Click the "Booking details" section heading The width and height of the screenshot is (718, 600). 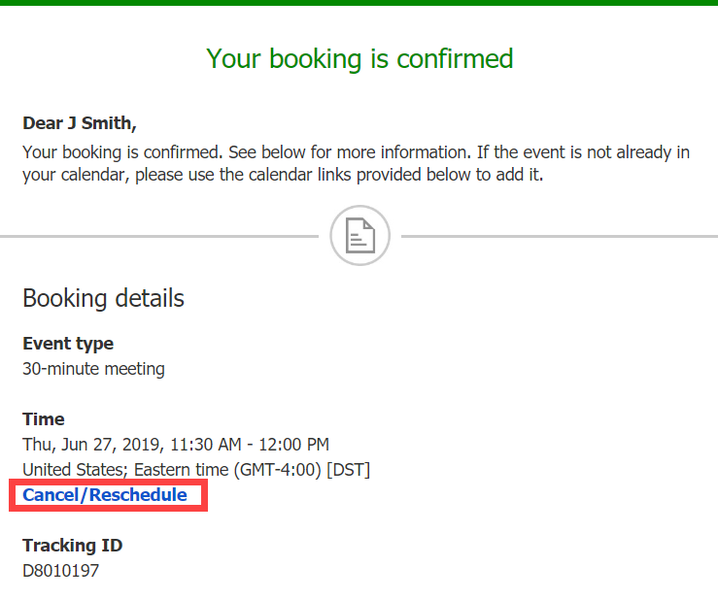[x=103, y=297]
